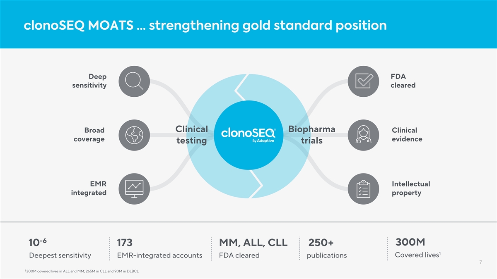Select the Clinical testing label
497x279 pixels.
[x=191, y=135]
